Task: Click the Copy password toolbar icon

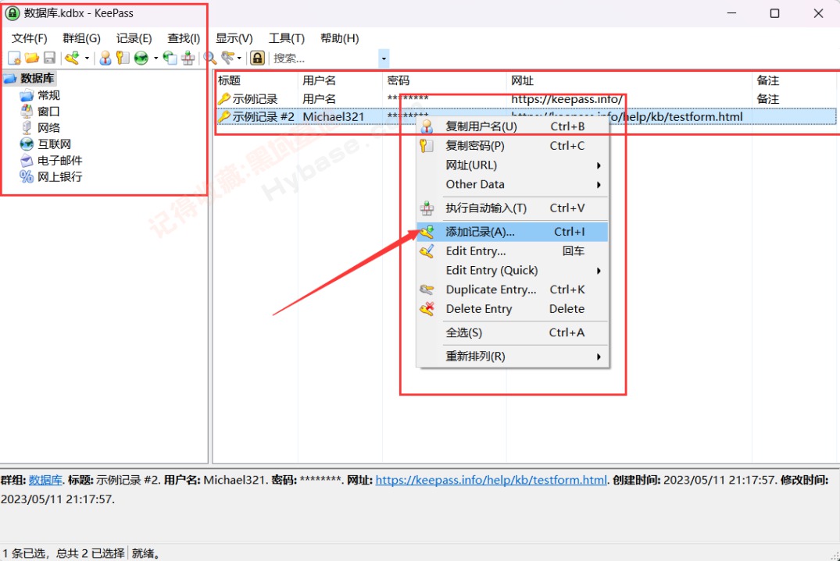Action: [123, 58]
